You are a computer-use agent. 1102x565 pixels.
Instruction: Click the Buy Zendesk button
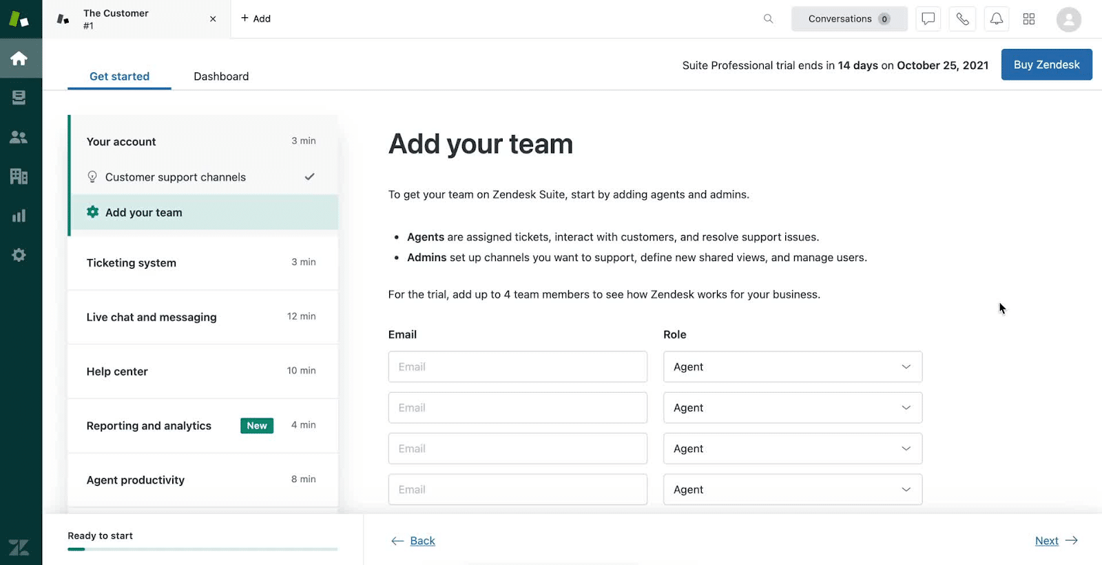coord(1046,65)
